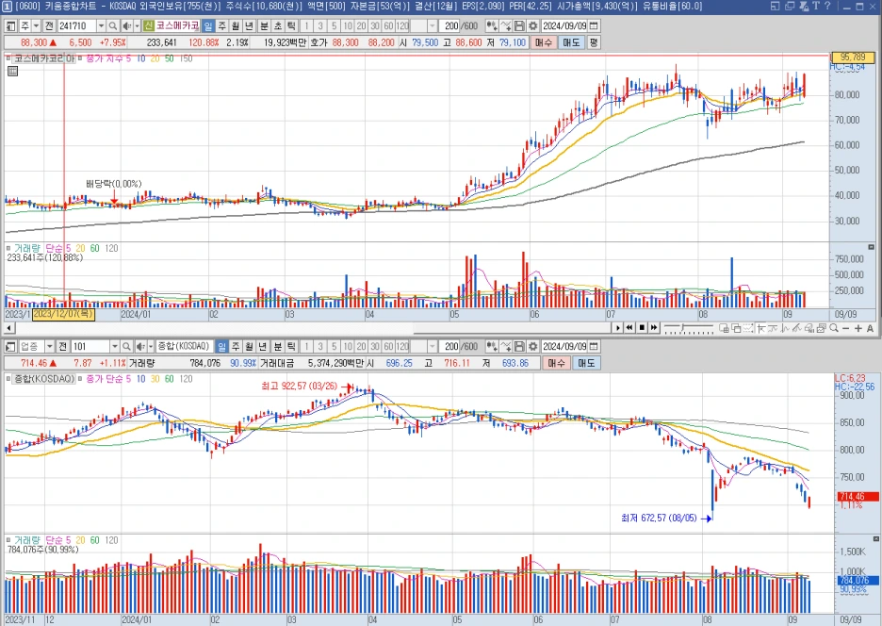Select the weekly 주 period in KOSDAQ chart
Image resolution: width=882 pixels, height=626 pixels.
236,346
